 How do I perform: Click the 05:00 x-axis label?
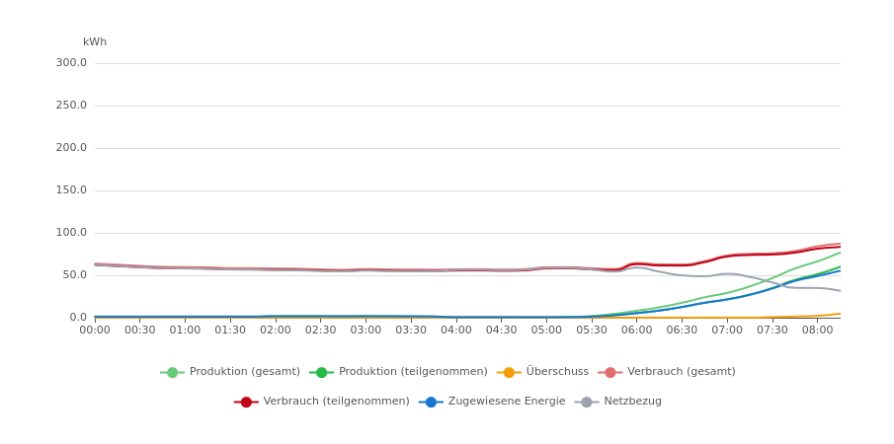point(547,331)
